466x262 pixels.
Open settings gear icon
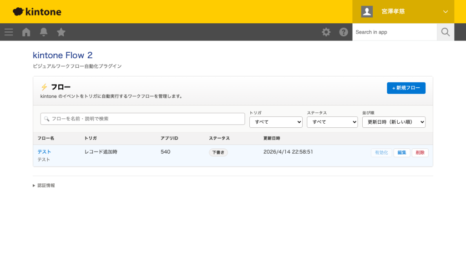tap(326, 32)
